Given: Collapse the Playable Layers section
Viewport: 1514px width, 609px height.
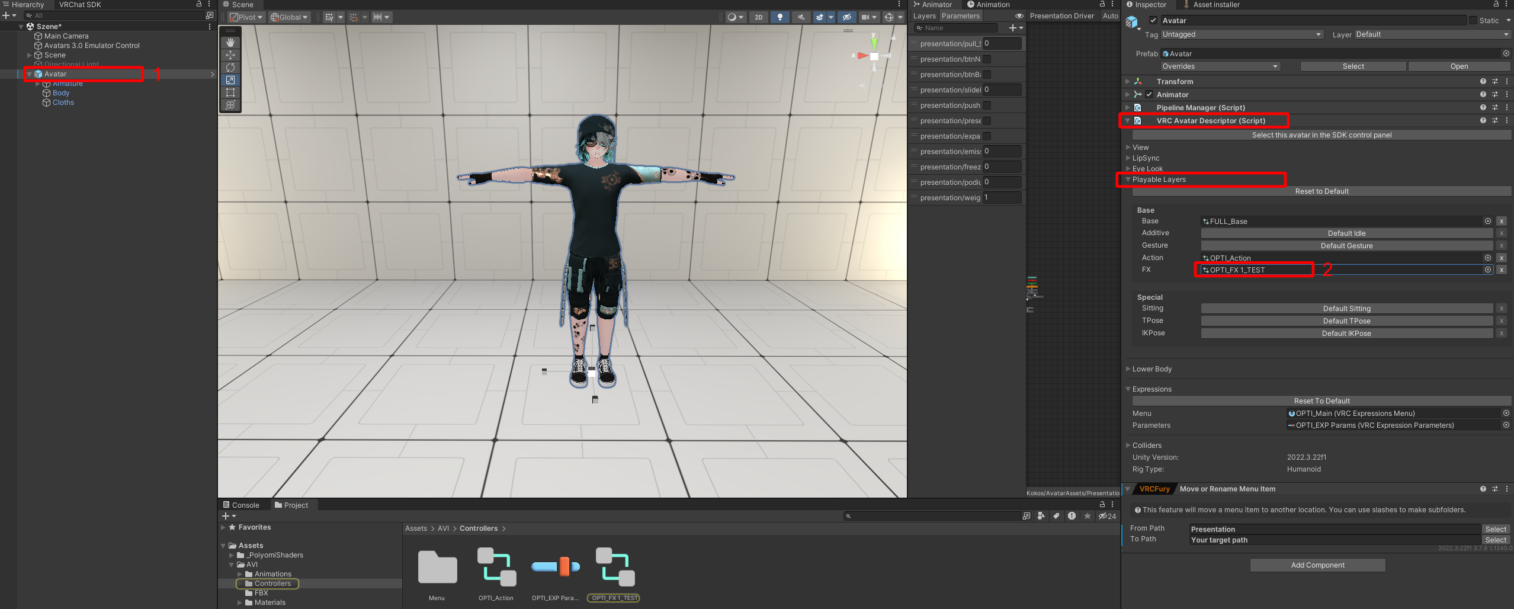Looking at the screenshot, I should 1128,180.
